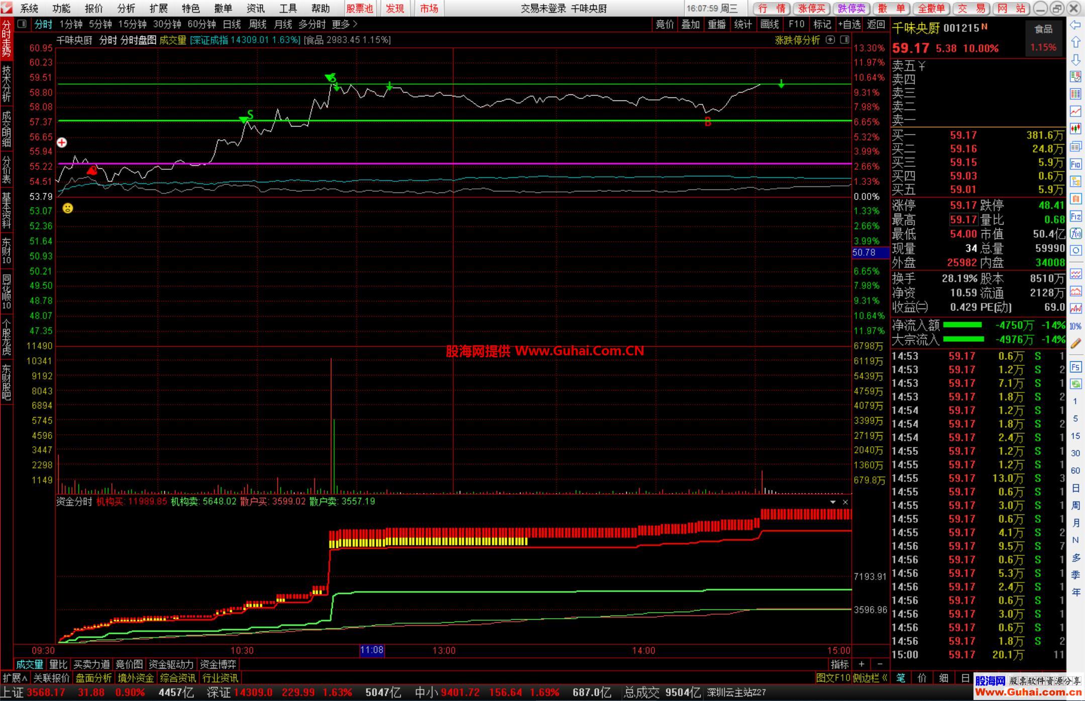This screenshot has height=701, width=1085.
Task: Switch to 周线 weekly chart
Action: (258, 24)
